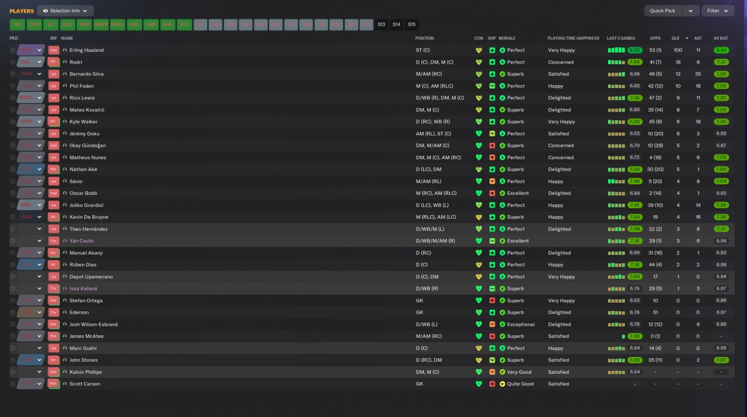
Task: Click Erling Haaland's Hol info badge
Action: (54, 50)
